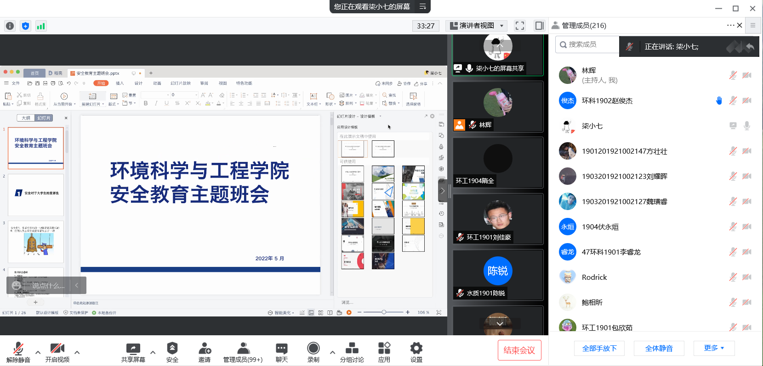Click the Share Screen icon
The image size is (763, 366).
tap(133, 349)
